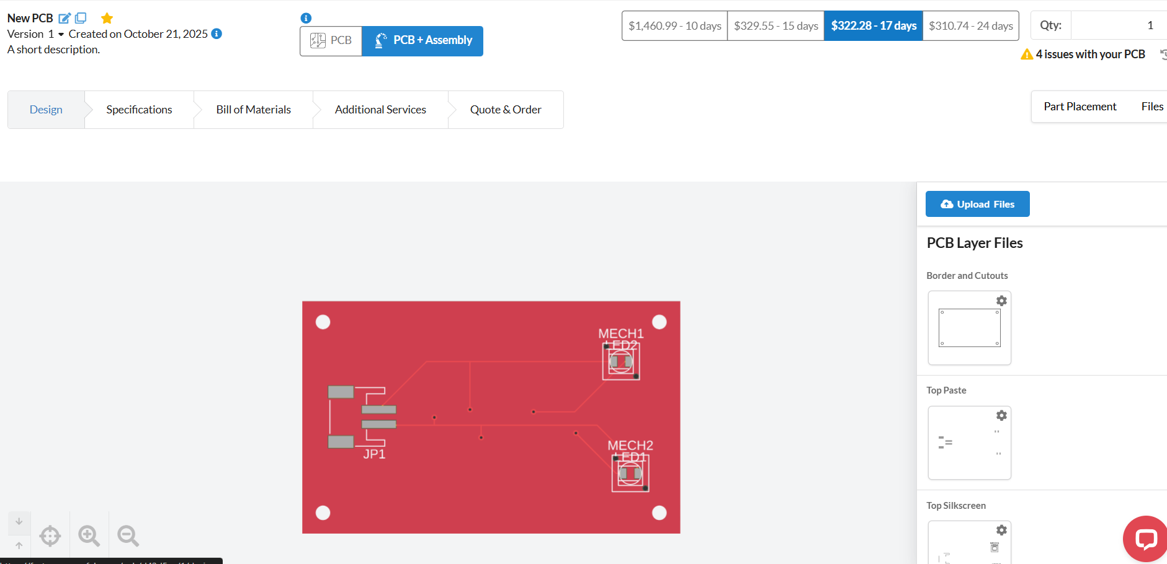Click the duplicate PCB copy icon
This screenshot has height=564, width=1167.
pyautogui.click(x=81, y=18)
